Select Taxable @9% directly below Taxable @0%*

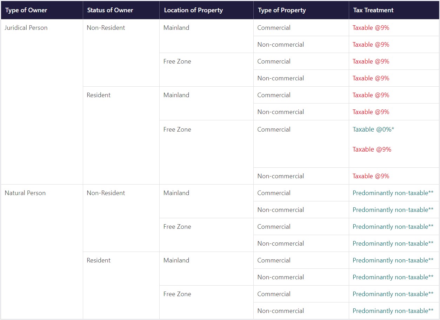(x=372, y=149)
